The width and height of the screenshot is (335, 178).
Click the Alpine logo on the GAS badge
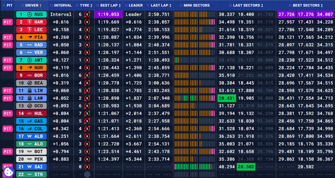[x=29, y=121]
